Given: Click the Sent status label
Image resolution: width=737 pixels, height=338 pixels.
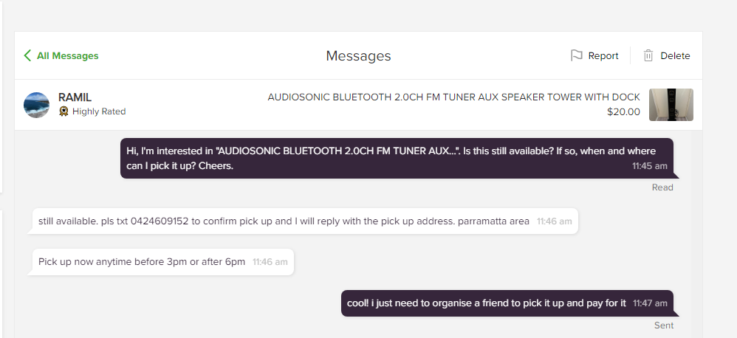Looking at the screenshot, I should point(664,325).
